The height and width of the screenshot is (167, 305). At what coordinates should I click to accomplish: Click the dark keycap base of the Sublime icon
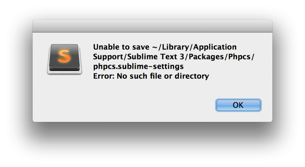click(64, 68)
